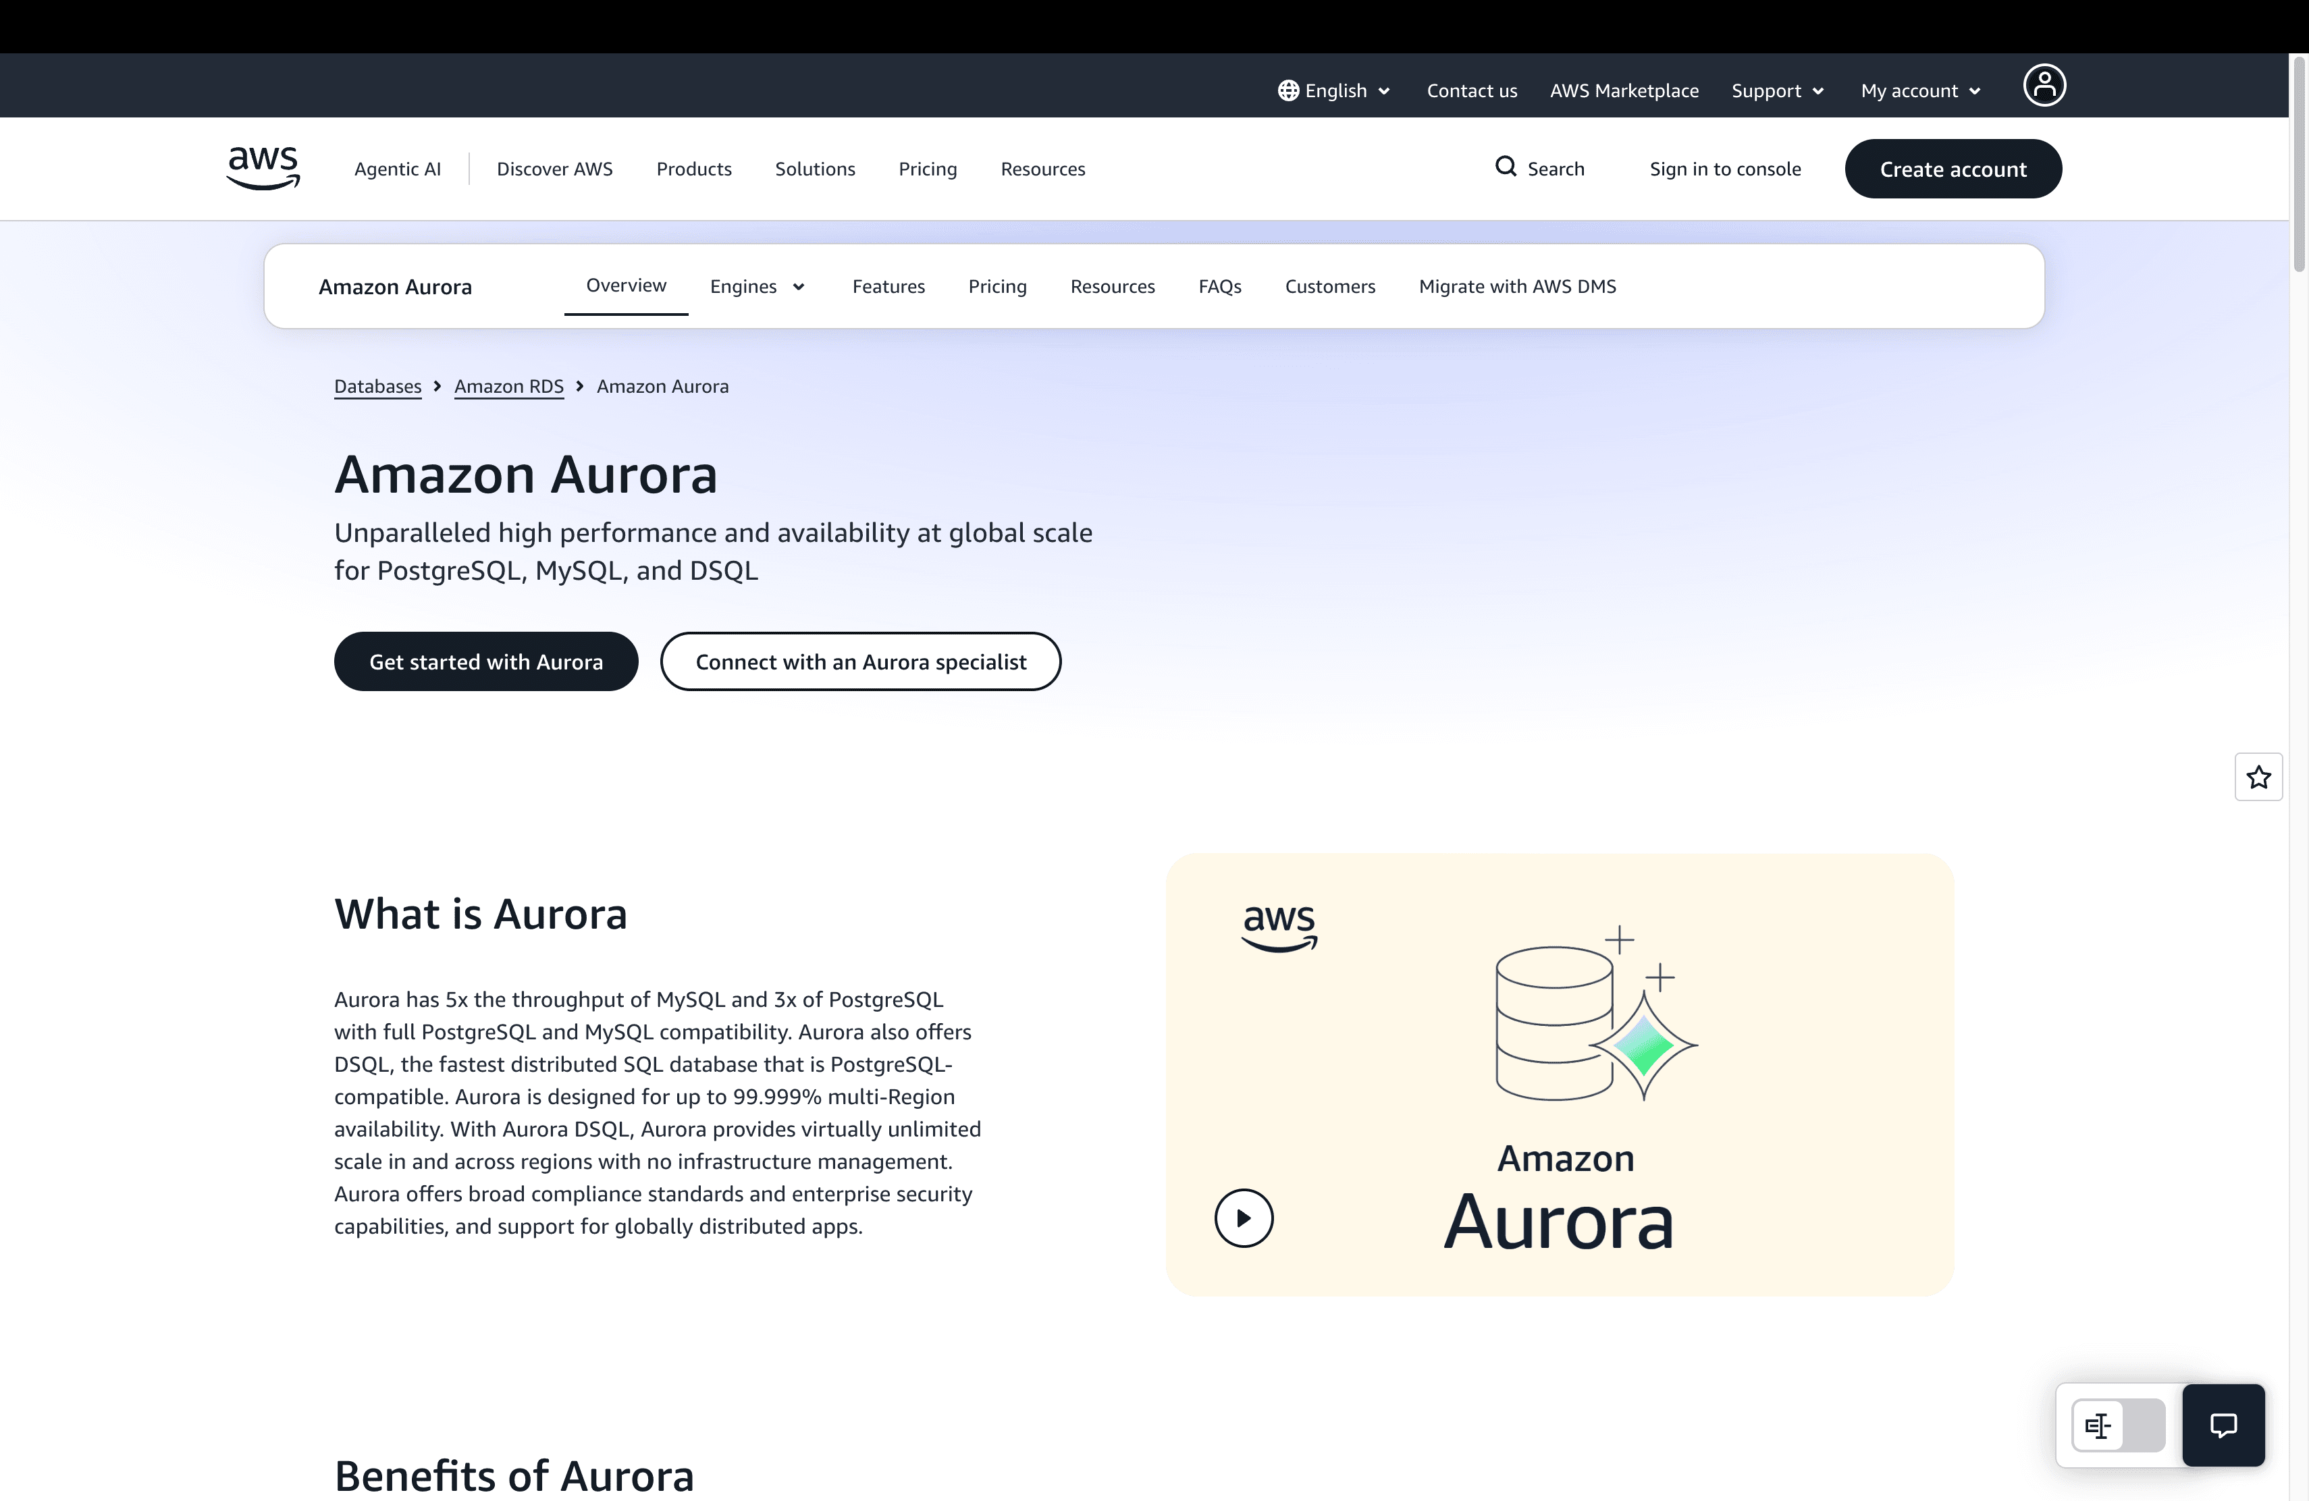Viewport: 2309px width, 1501px height.
Task: Open the Databases breadcrumb link
Action: click(377, 386)
